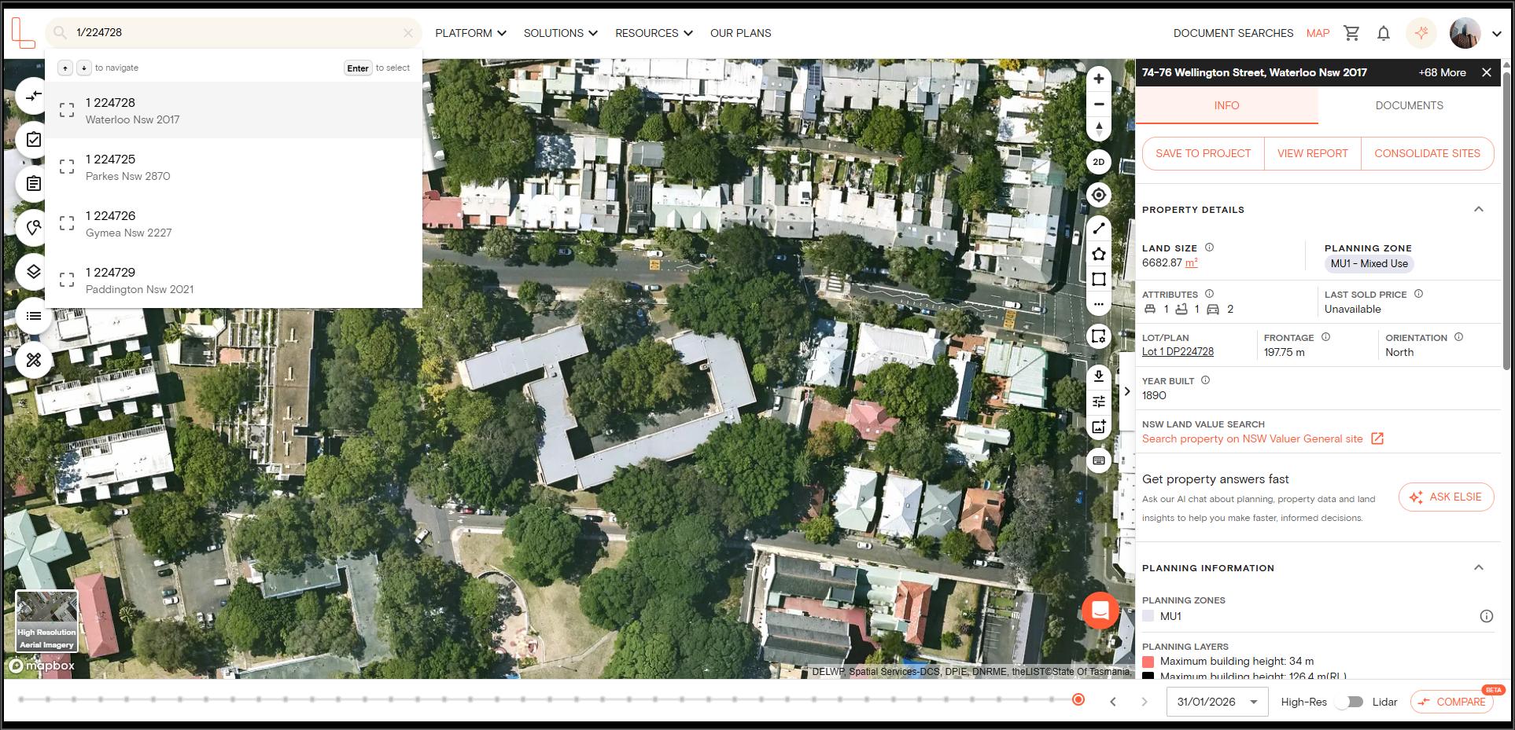Collapse the PLANNING INFORMATION section
This screenshot has height=730, width=1515.
pos(1478,567)
